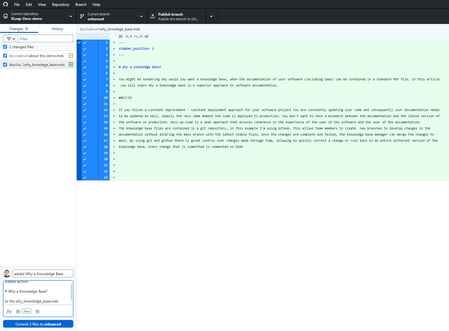
Task: Open the Repository menu
Action: tap(60, 4)
